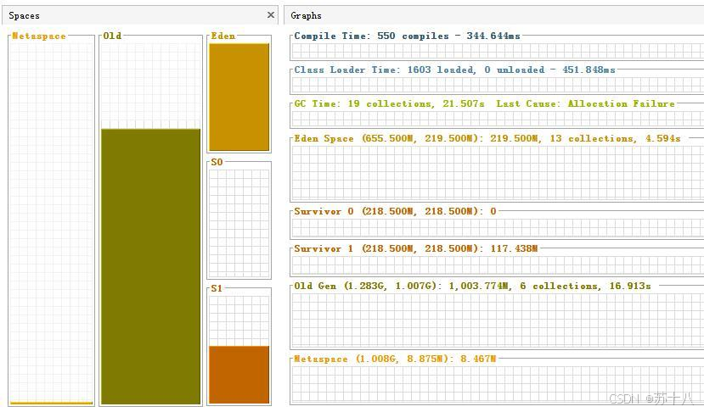The image size is (704, 412).
Task: Click the Eden Space graph area
Action: (x=498, y=173)
